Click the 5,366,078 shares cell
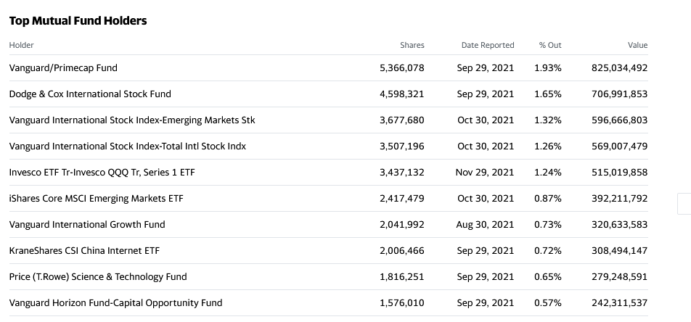Viewport: 691px width, 322px height. click(x=402, y=68)
